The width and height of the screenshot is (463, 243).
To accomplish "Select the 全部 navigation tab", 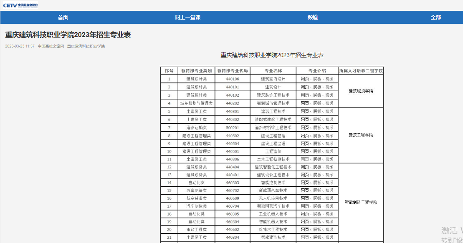I will (435, 18).
